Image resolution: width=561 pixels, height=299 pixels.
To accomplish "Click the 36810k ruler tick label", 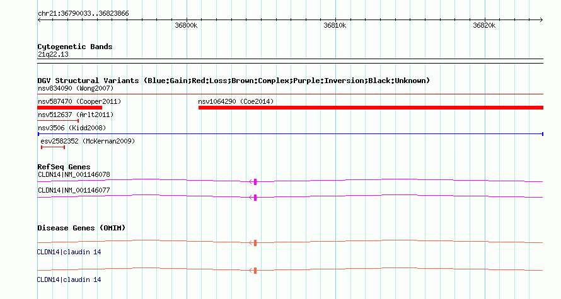I will pyautogui.click(x=335, y=26).
